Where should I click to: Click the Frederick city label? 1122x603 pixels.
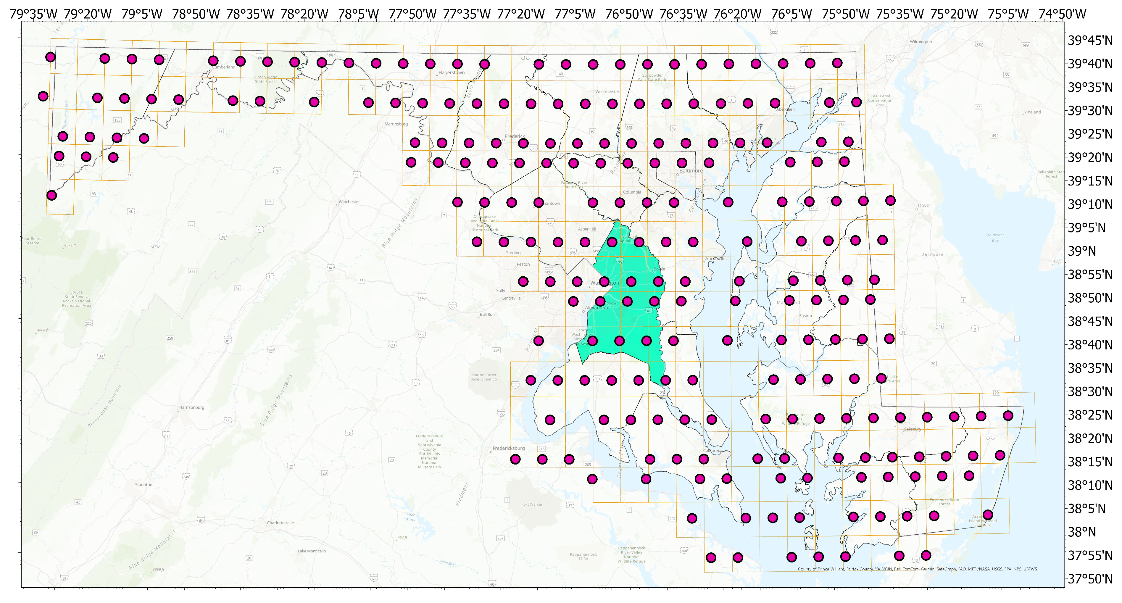(x=515, y=136)
